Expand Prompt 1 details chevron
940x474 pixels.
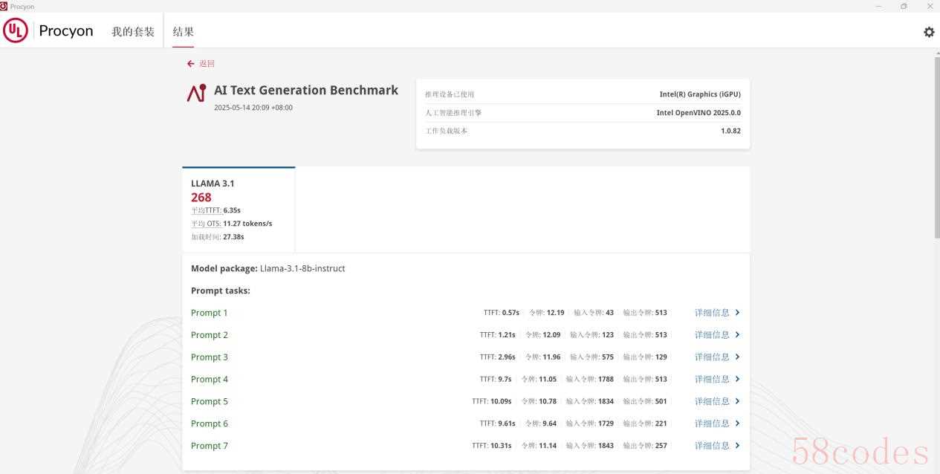pos(737,313)
